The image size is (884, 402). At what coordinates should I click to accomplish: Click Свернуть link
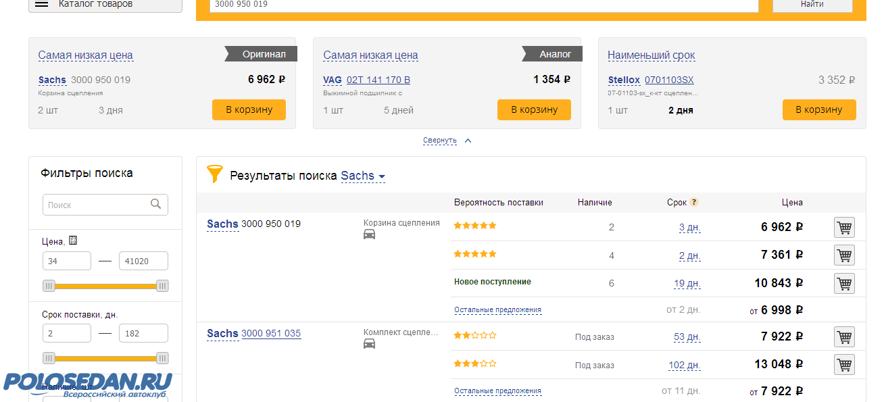tap(440, 141)
